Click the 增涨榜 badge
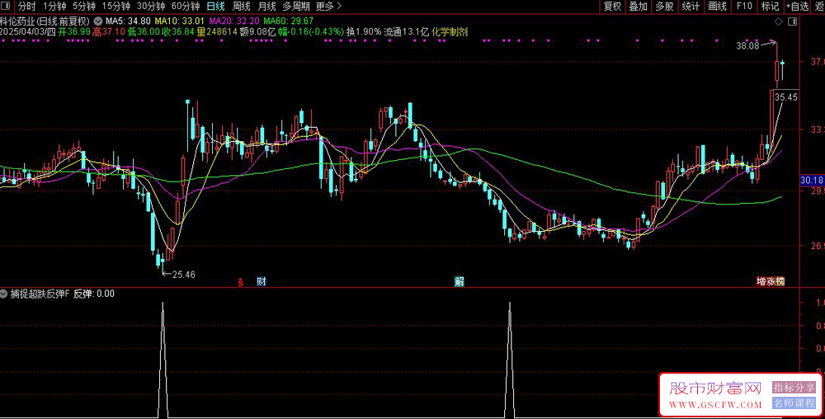825x419 pixels. point(771,281)
